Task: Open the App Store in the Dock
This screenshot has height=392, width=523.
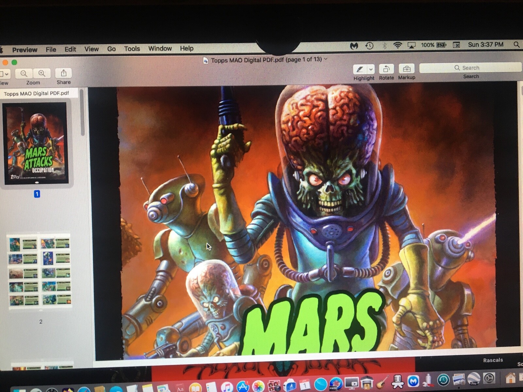Action: (243, 387)
